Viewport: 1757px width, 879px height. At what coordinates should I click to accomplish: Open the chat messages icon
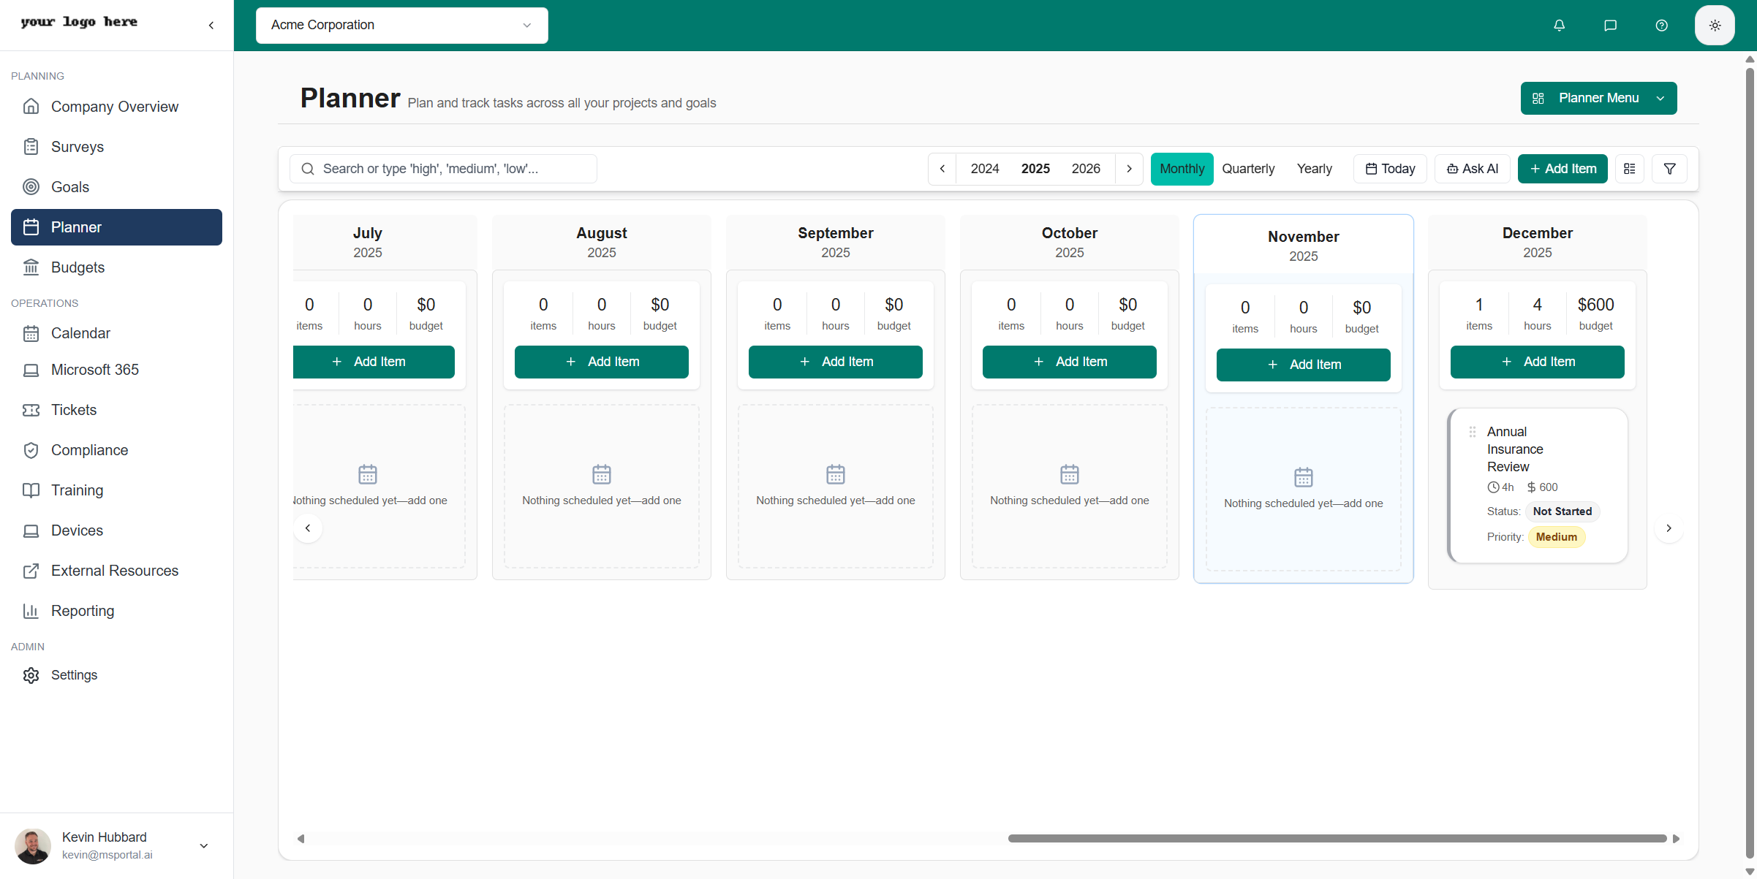[1610, 26]
